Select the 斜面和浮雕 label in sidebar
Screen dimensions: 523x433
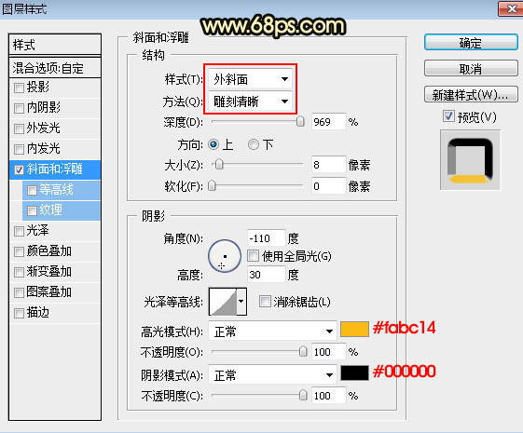click(x=54, y=169)
